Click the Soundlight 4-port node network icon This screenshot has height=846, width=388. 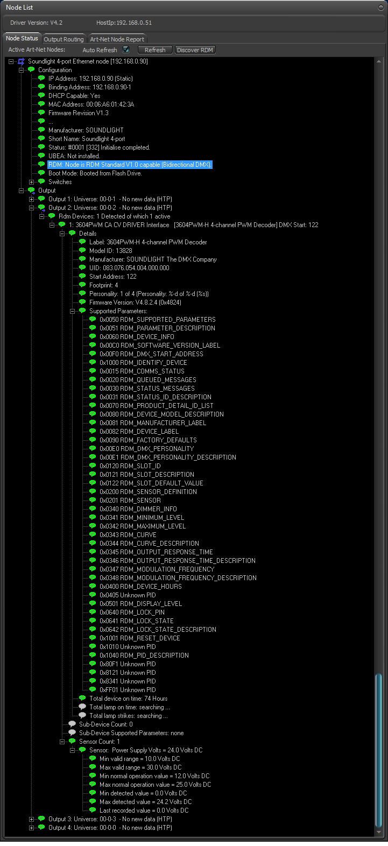(21, 61)
